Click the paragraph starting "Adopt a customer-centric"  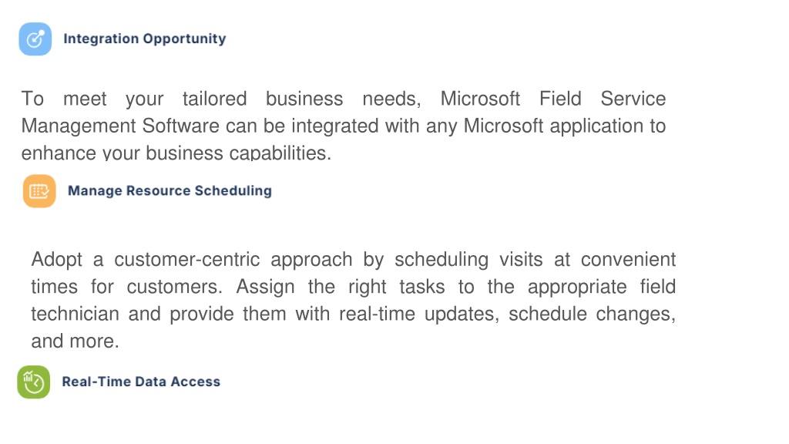point(353,300)
